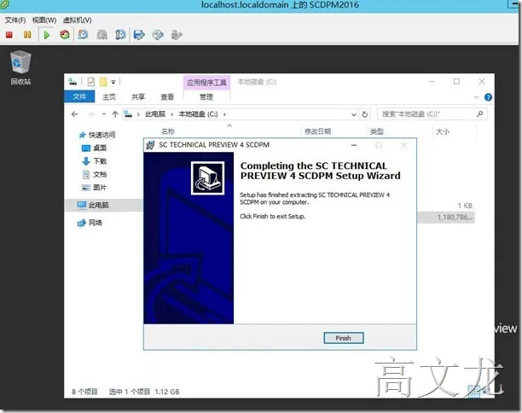522x413 pixels.
Task: Open the 共享 ribbon tab
Action: [138, 97]
